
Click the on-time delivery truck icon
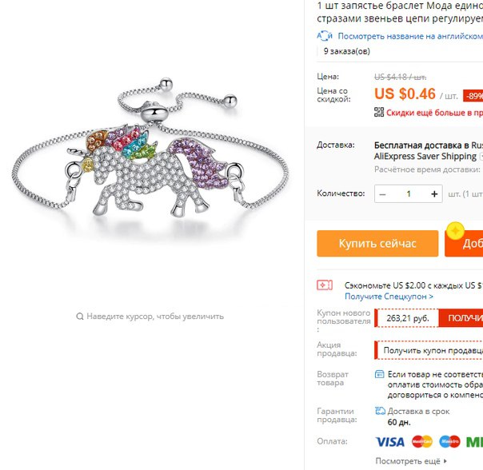[380, 411]
